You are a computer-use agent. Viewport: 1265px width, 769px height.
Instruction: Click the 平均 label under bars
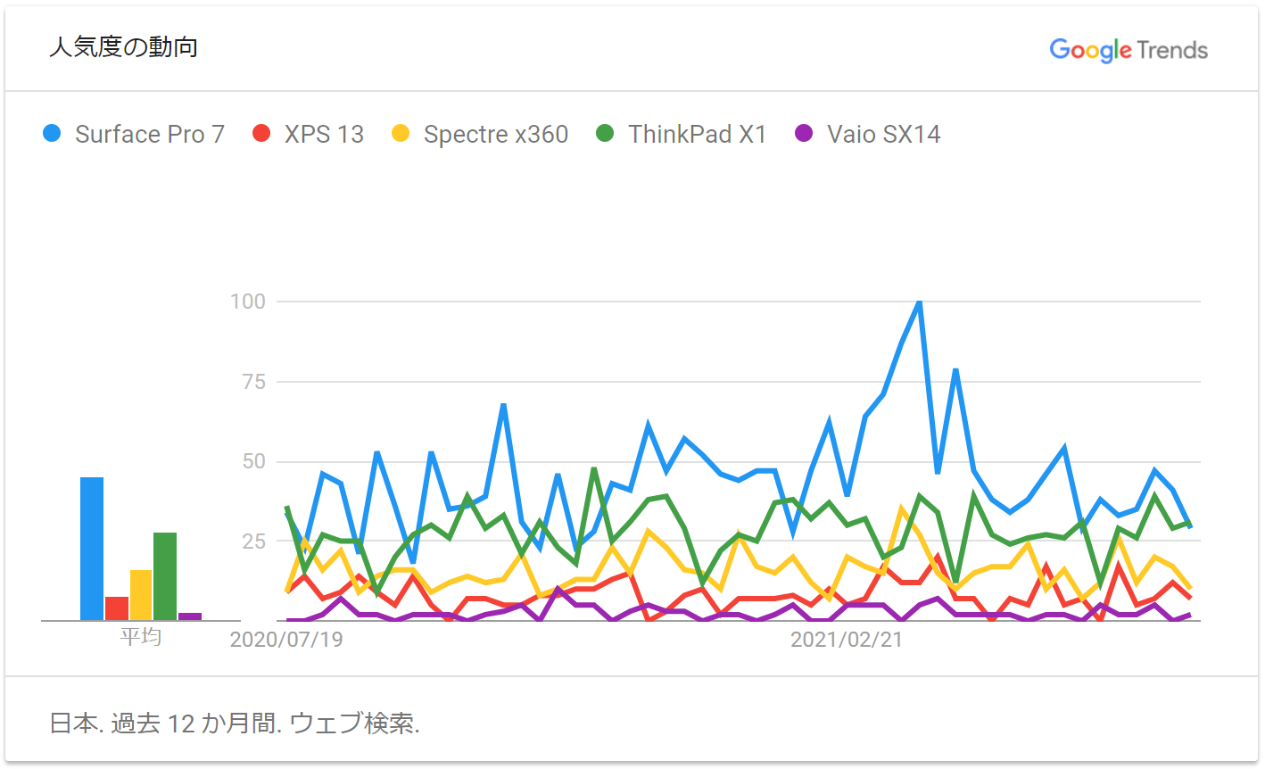(140, 636)
